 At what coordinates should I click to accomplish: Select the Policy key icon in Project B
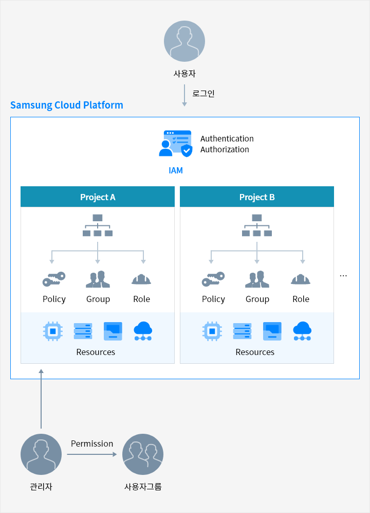[213, 279]
